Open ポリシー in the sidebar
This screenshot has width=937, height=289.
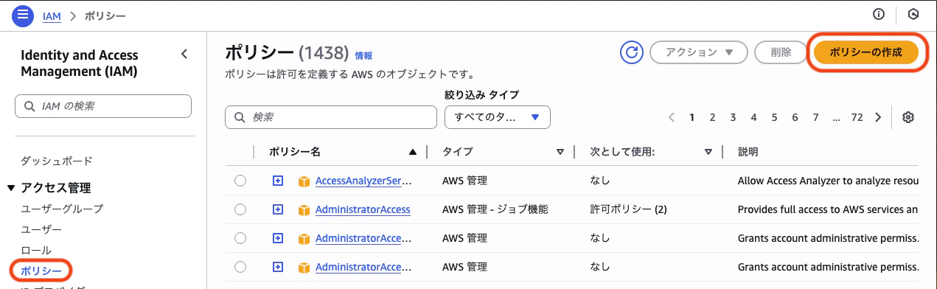pos(41,271)
